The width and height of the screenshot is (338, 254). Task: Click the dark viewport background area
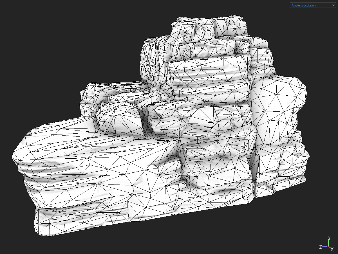(42, 42)
